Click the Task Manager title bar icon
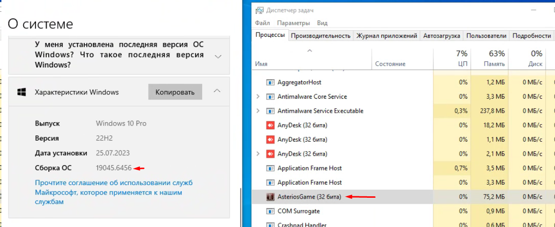Image resolution: width=555 pixels, height=227 pixels. pyautogui.click(x=260, y=10)
